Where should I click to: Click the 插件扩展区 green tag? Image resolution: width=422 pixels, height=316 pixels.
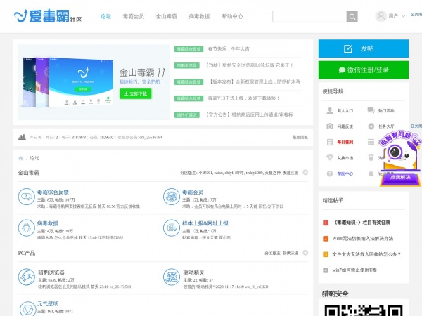point(187,114)
